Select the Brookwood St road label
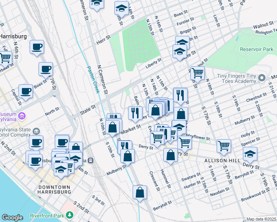277x222 pixels. click(253, 195)
